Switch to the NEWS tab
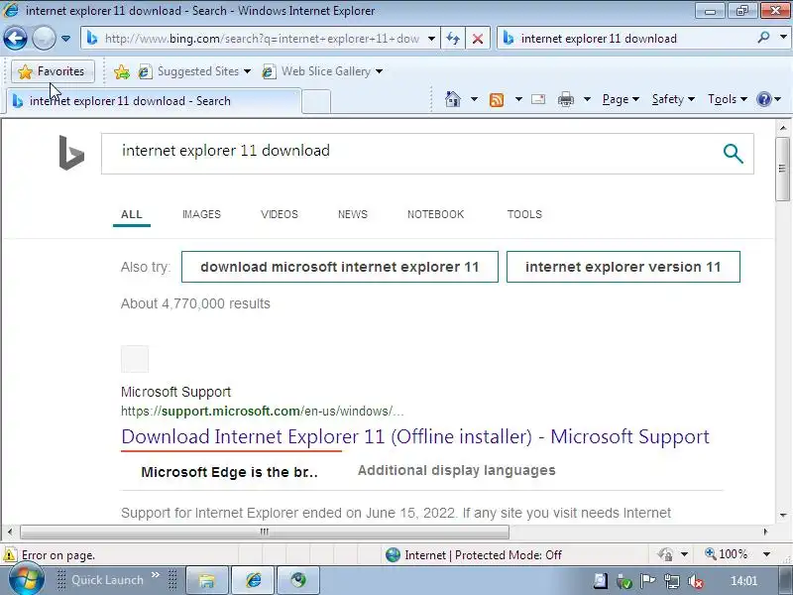 click(x=353, y=214)
